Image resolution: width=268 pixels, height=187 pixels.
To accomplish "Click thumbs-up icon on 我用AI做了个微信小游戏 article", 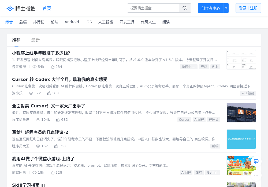I will tap(53, 173).
